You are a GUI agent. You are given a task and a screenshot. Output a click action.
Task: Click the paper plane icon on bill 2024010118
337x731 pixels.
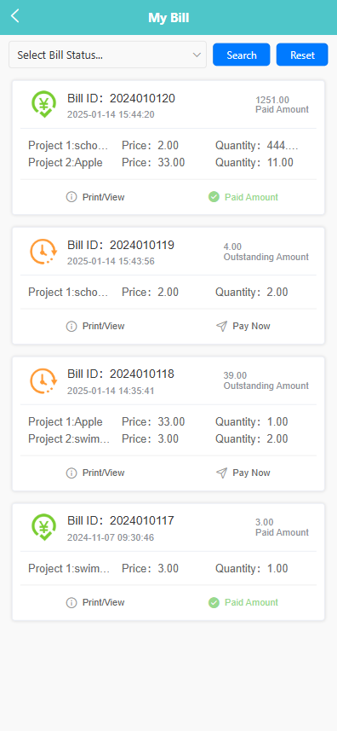click(222, 473)
